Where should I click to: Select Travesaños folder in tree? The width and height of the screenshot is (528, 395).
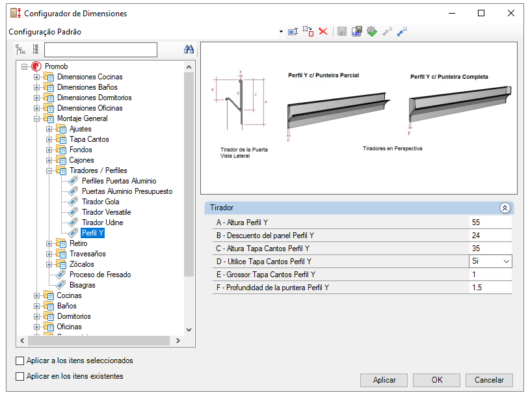(x=88, y=254)
